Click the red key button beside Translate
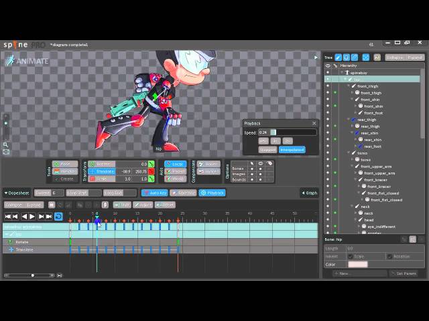Screen dimensions: 429x321 click(x=151, y=171)
